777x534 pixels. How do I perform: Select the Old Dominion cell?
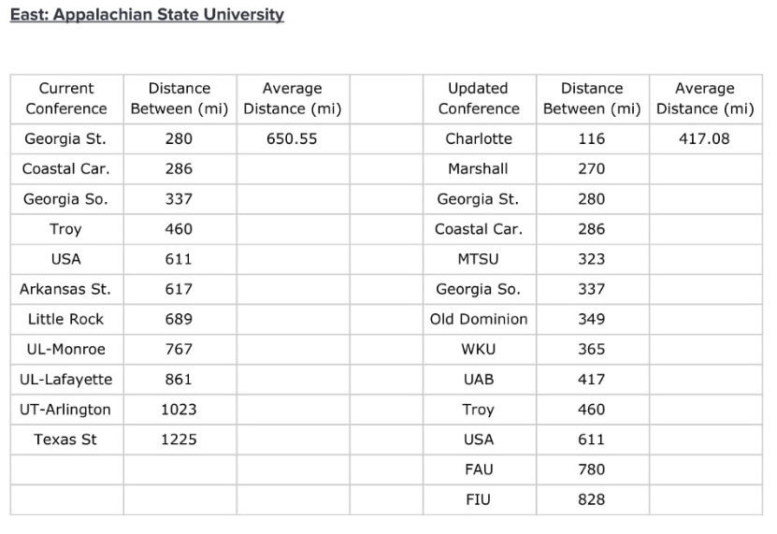click(x=479, y=319)
